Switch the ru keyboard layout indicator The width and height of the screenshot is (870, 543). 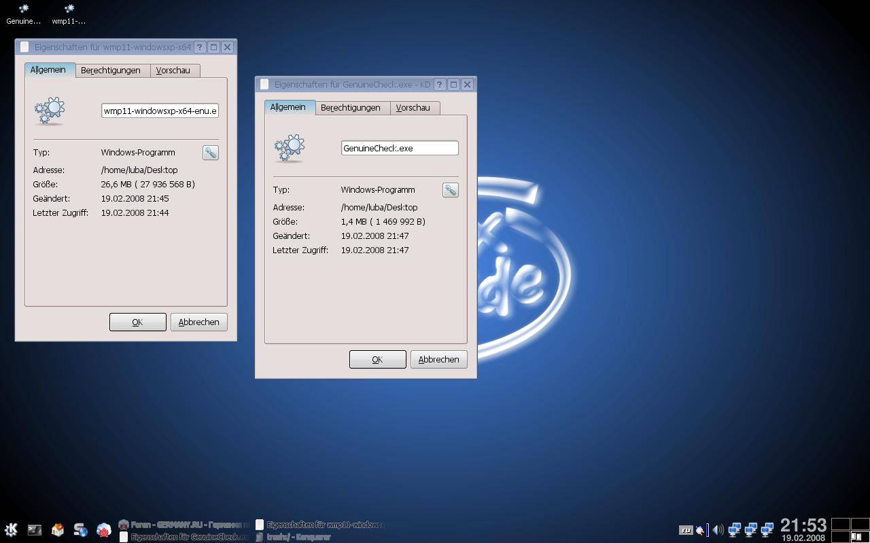pos(686,530)
